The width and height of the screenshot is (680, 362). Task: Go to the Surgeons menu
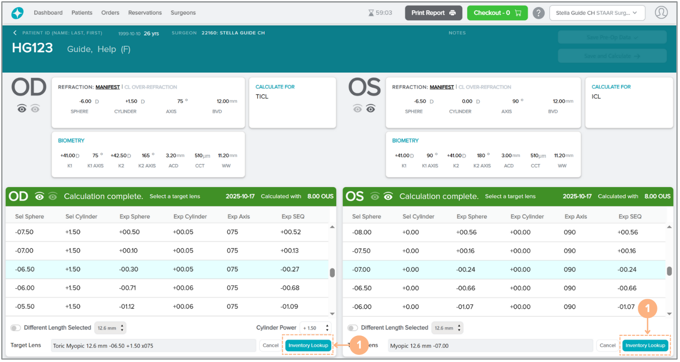183,13
